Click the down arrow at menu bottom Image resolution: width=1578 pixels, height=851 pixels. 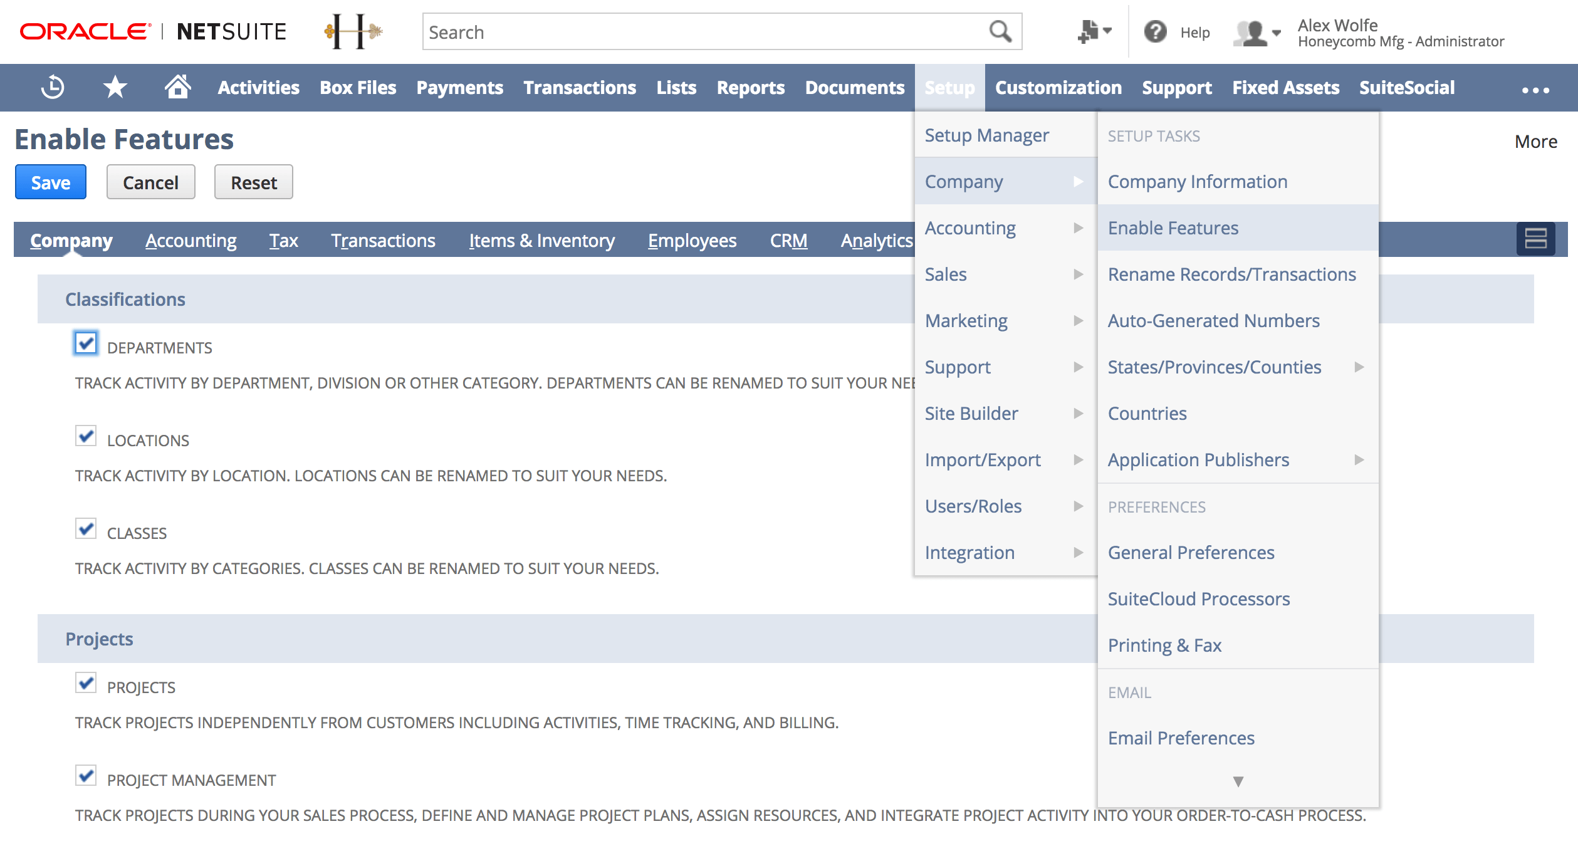1238,780
